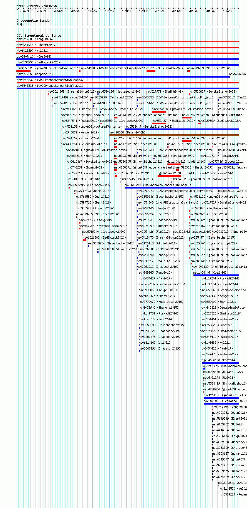This screenshot has height=508, width=247.
Task: Click the esv1010656 (Pang2010) label
Action: pyautogui.click(x=217, y=174)
